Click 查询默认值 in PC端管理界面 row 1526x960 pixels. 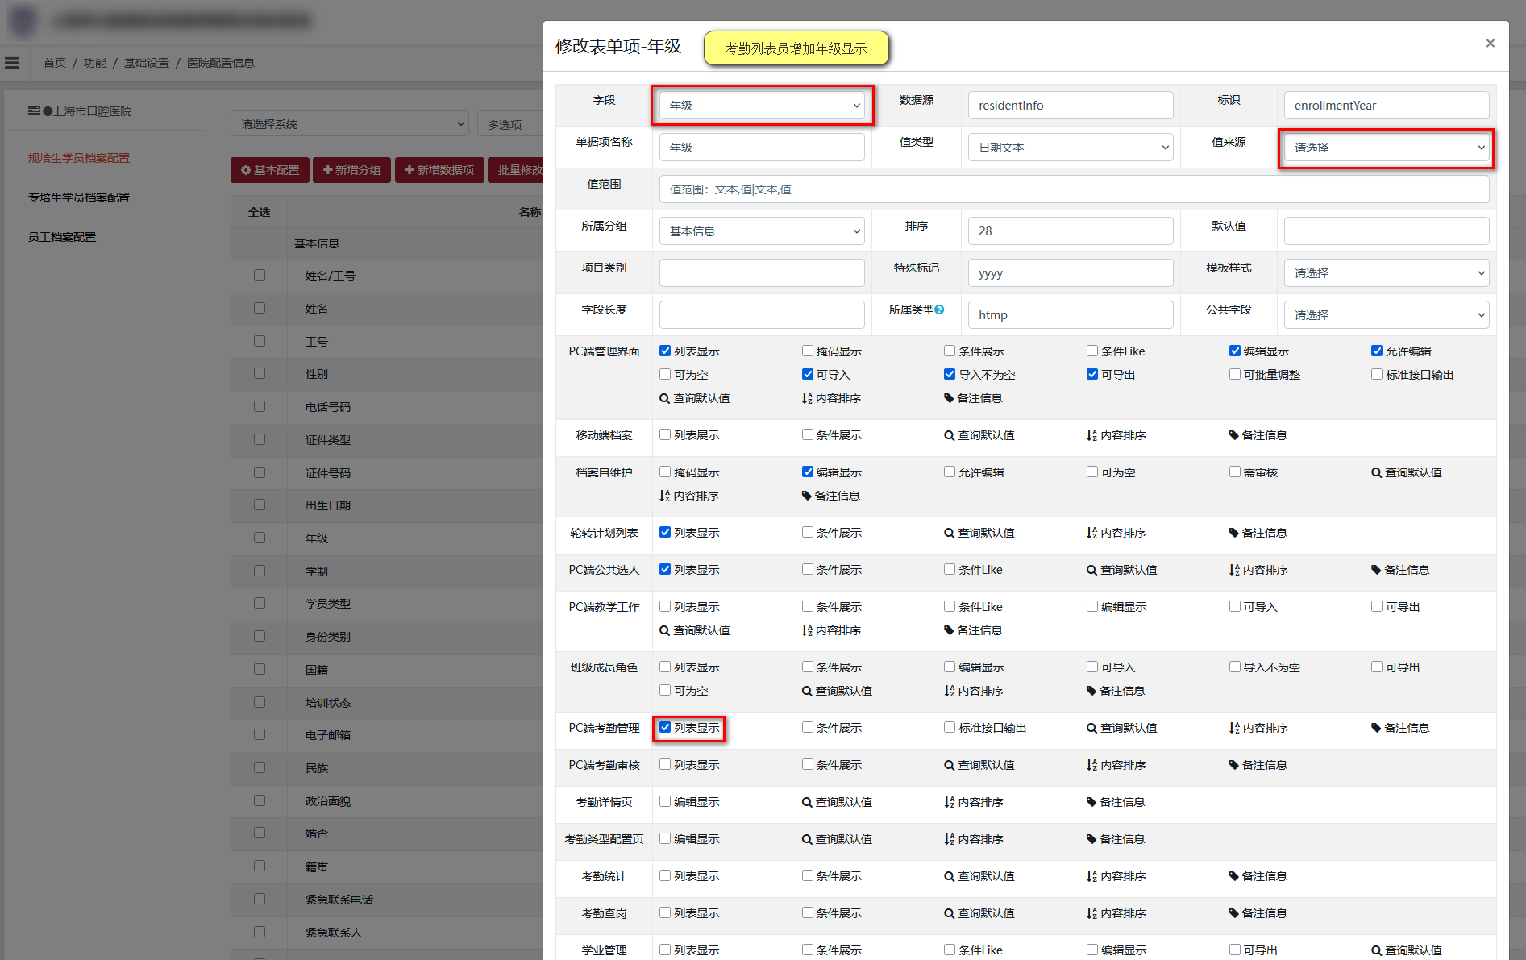695,398
